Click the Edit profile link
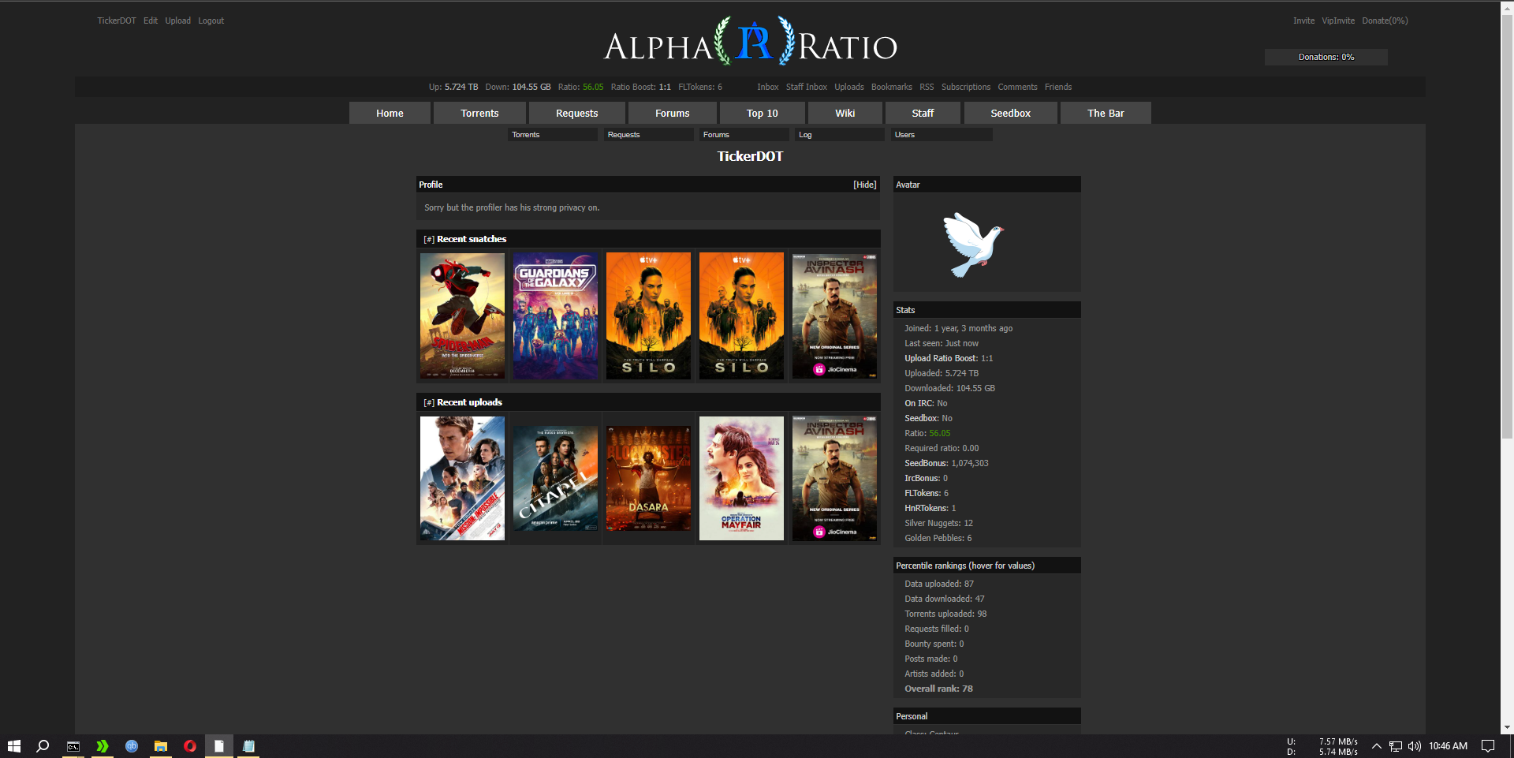The image size is (1514, 758). click(x=151, y=21)
